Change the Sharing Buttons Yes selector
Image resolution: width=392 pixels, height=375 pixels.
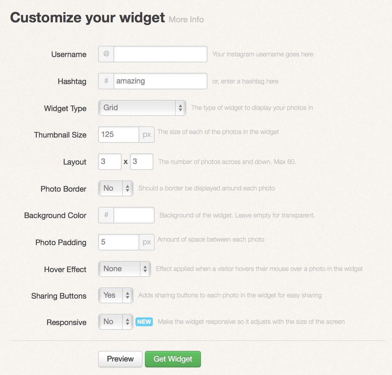[x=116, y=295]
